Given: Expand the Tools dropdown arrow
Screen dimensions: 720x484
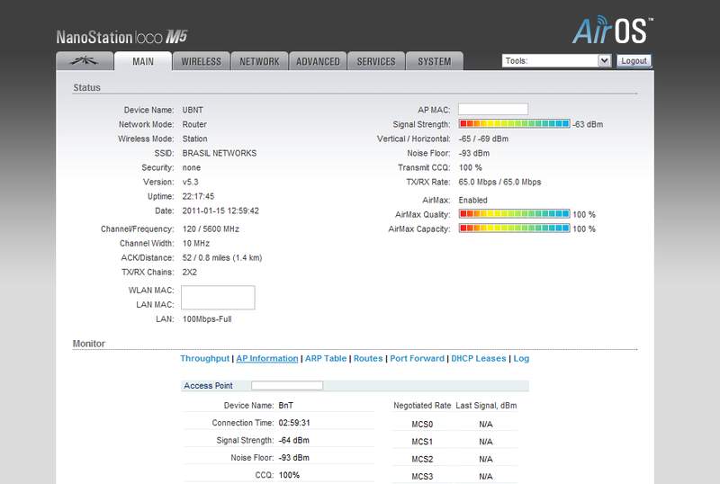Looking at the screenshot, I should (604, 60).
